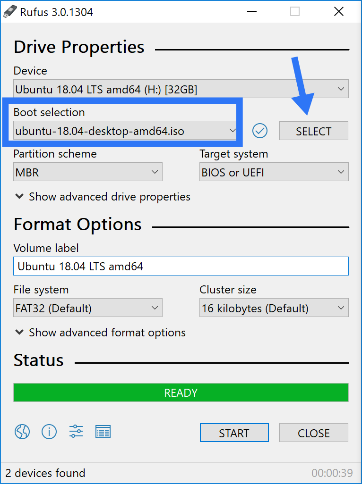Screen dimensions: 362x484
Task: Open the settings sliders icon
Action: 76,432
